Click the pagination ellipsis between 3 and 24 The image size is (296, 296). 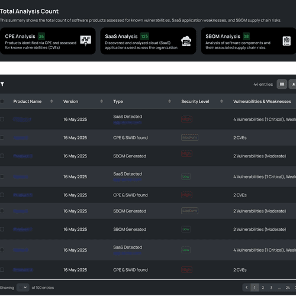point(279,288)
